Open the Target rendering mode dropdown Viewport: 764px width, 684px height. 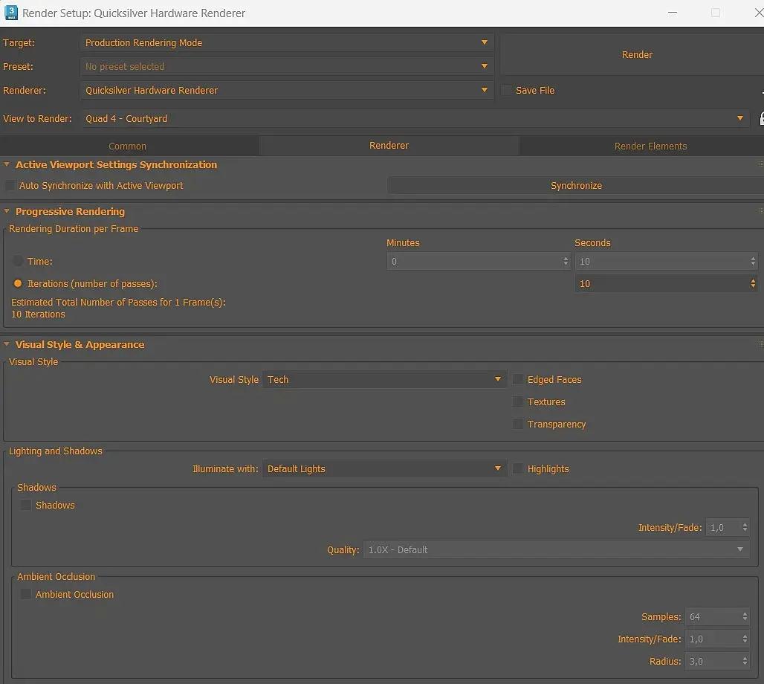pyautogui.click(x=287, y=43)
